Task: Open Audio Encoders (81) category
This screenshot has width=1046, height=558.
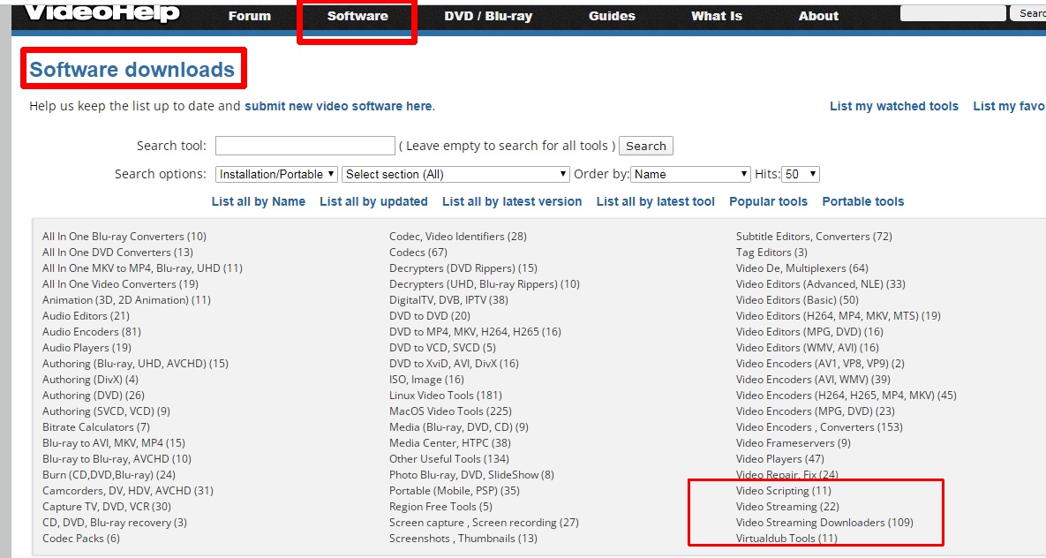Action: pos(92,332)
